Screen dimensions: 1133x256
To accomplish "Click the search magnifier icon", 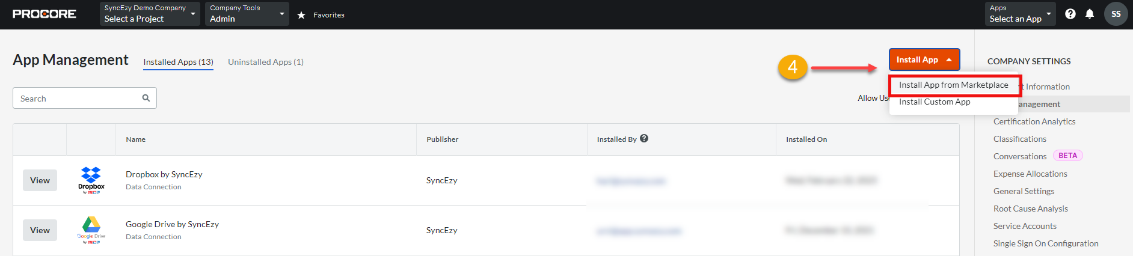I will pyautogui.click(x=146, y=98).
